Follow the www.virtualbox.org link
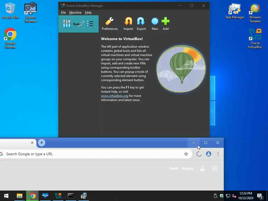This screenshot has width=268, height=201. (115, 96)
